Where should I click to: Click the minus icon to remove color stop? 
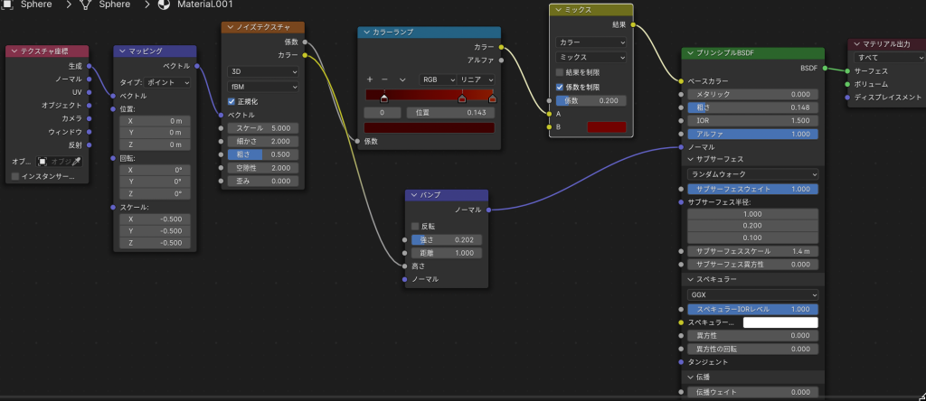(x=385, y=79)
